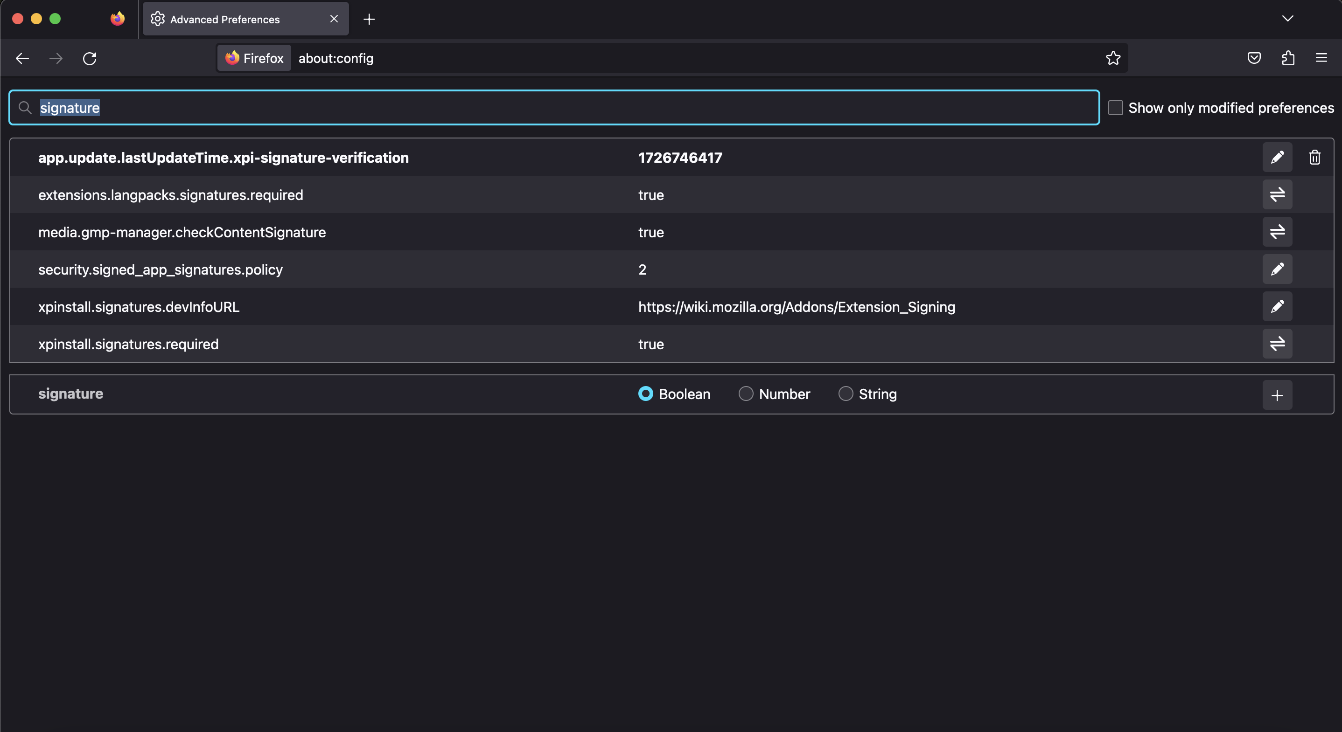The width and height of the screenshot is (1342, 732).
Task: Enable Show only modified preferences checkbox
Action: click(1115, 108)
